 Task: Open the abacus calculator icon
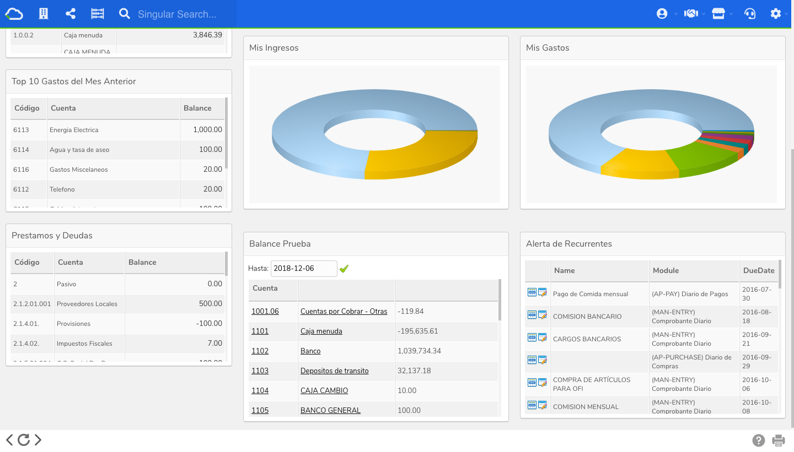pos(98,14)
